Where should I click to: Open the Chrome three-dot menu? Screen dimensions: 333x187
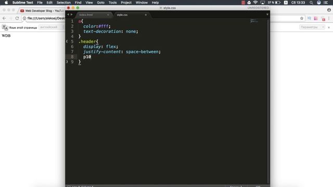[x=329, y=18]
